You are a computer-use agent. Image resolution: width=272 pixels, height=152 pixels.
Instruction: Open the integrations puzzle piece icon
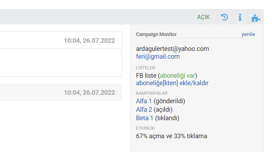click(x=256, y=18)
